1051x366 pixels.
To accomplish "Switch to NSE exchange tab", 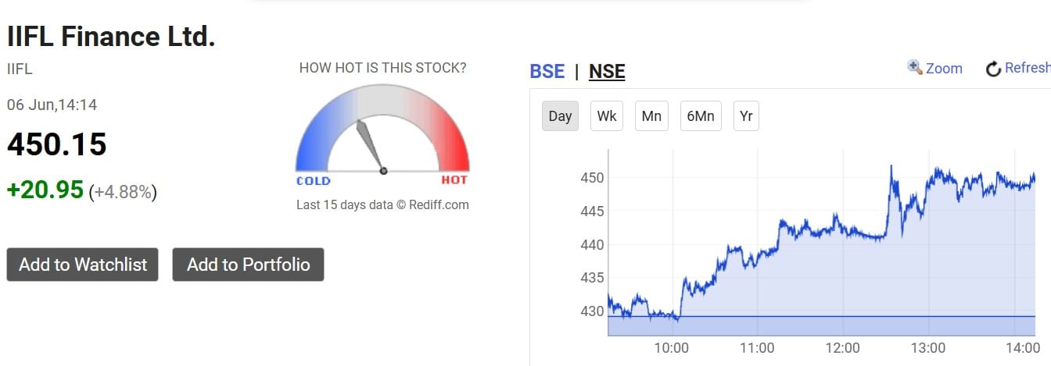I will (x=607, y=71).
